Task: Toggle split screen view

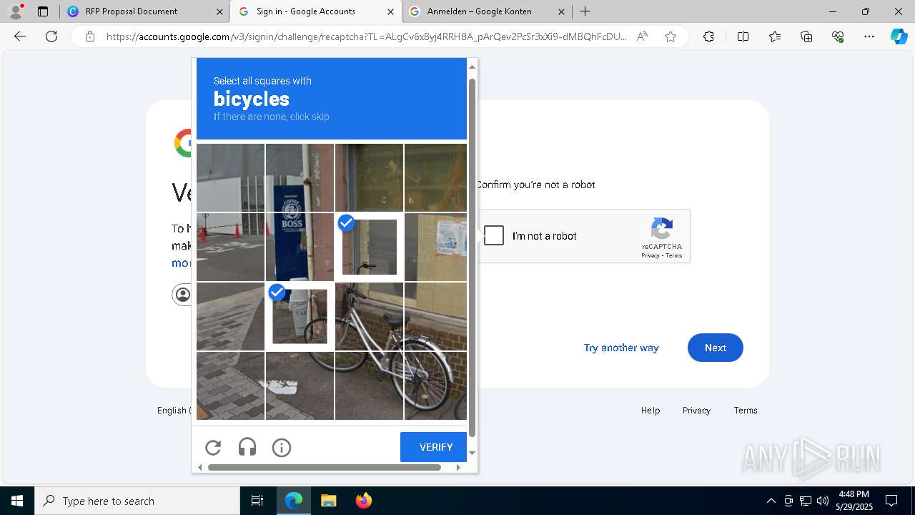Action: [x=743, y=36]
